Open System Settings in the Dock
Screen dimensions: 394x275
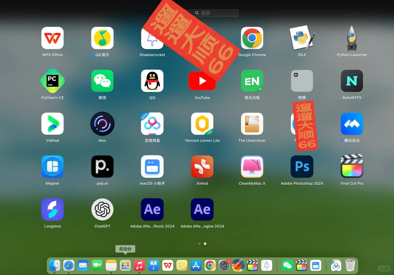224,266
